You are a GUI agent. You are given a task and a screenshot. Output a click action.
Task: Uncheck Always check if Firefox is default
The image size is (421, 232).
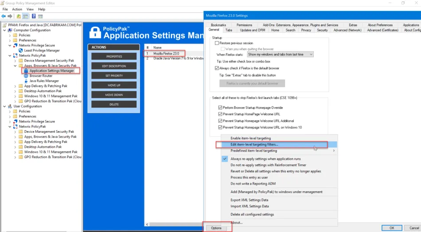pyautogui.click(x=217, y=68)
